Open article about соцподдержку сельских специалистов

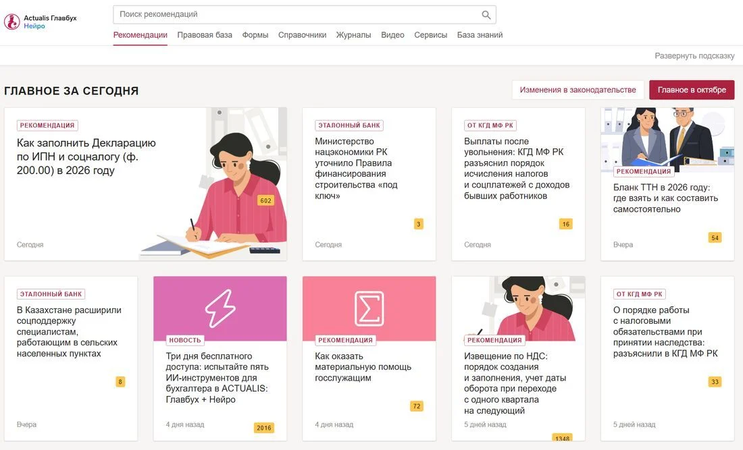click(x=69, y=332)
